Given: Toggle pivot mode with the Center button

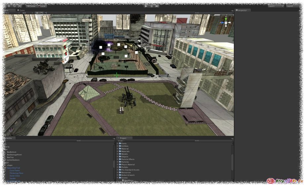Looking at the screenshot, I should click(x=32, y=6).
